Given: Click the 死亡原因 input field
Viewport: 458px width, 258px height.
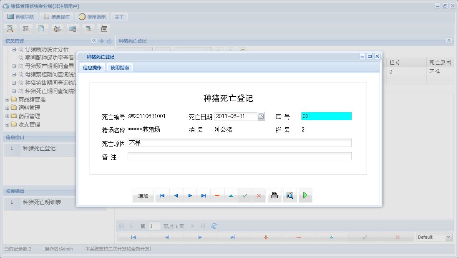Looking at the screenshot, I should (239, 143).
